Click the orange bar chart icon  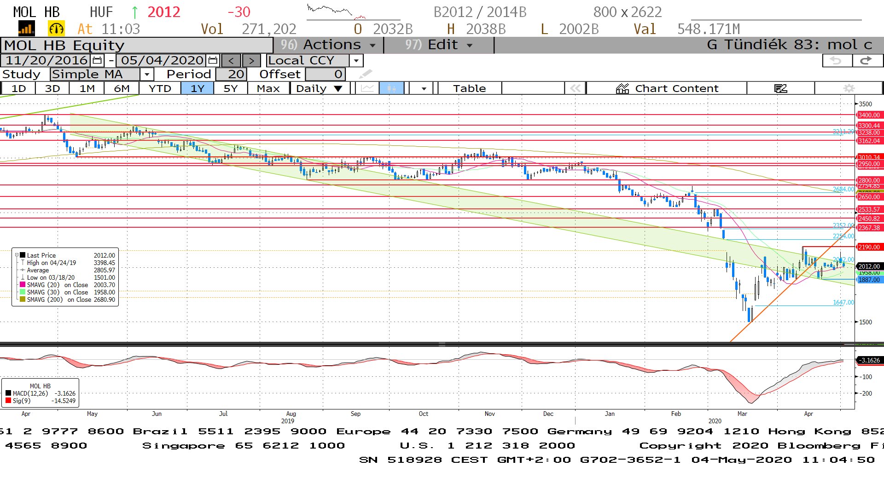26,29
